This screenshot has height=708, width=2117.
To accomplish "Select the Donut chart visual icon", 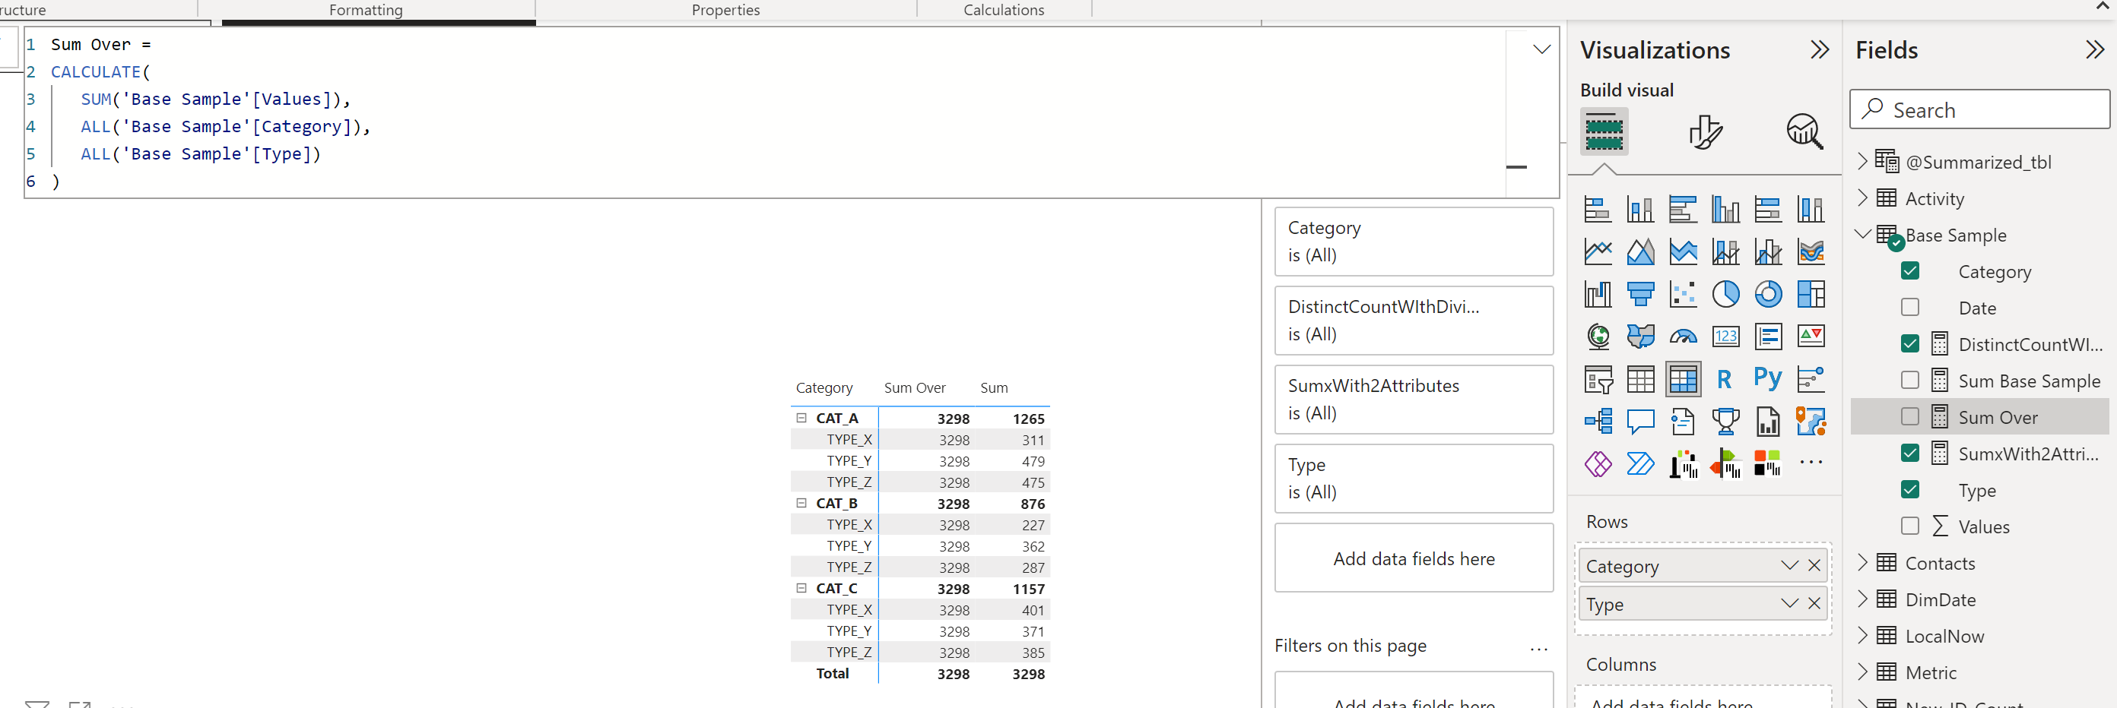I will point(1768,294).
